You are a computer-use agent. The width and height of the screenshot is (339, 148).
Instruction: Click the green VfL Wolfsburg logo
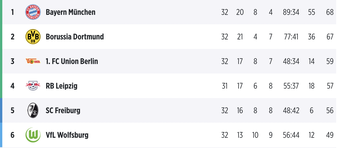pyautogui.click(x=33, y=135)
